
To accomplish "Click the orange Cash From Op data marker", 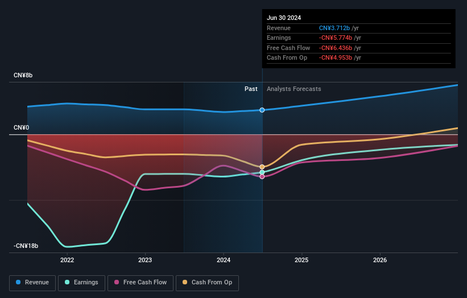I will [x=262, y=167].
